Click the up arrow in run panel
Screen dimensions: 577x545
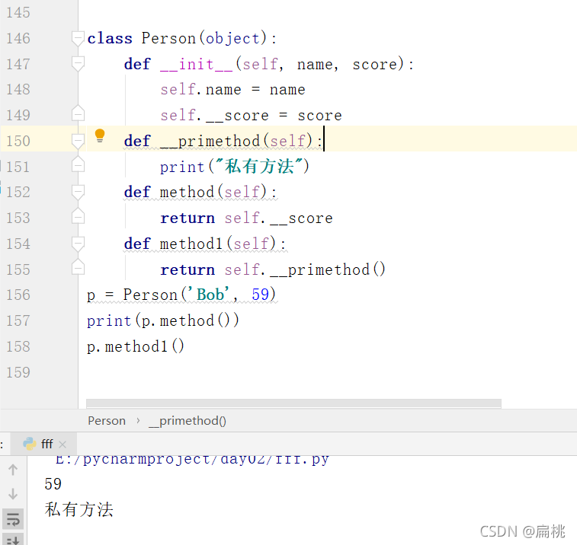(13, 470)
